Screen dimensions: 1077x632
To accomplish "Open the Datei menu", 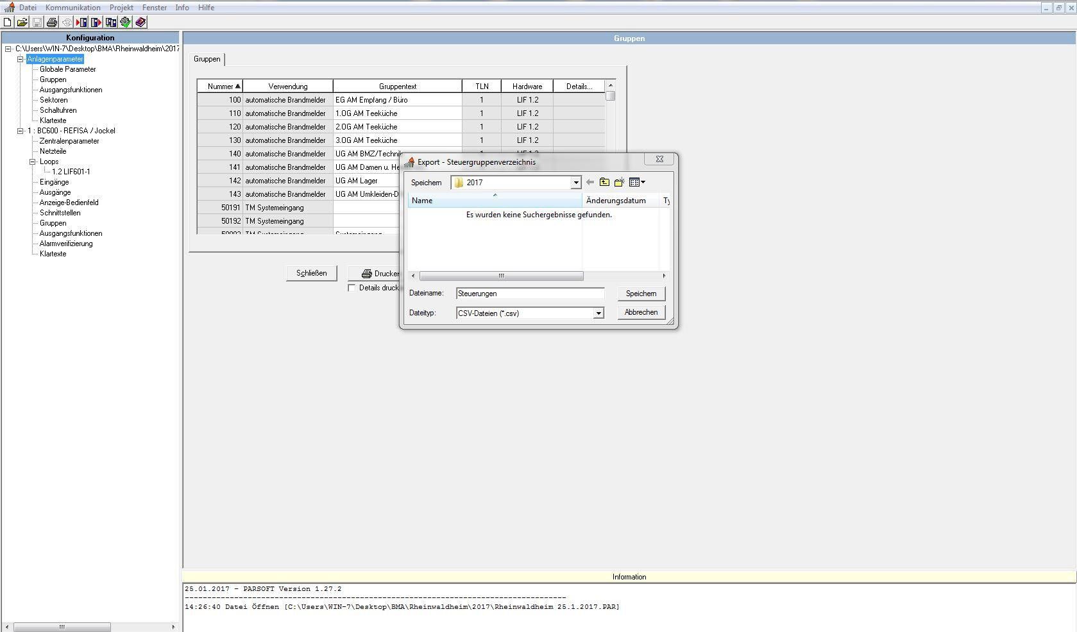I will pyautogui.click(x=28, y=8).
